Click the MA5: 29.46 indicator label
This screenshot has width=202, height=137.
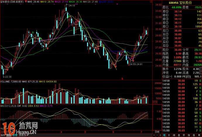[33, 2]
